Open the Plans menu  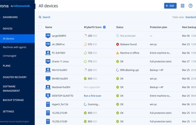(x=7, y=66)
